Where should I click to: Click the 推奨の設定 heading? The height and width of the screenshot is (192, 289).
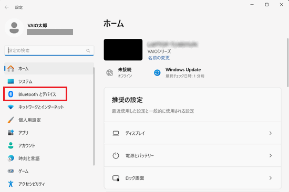tap(127, 100)
